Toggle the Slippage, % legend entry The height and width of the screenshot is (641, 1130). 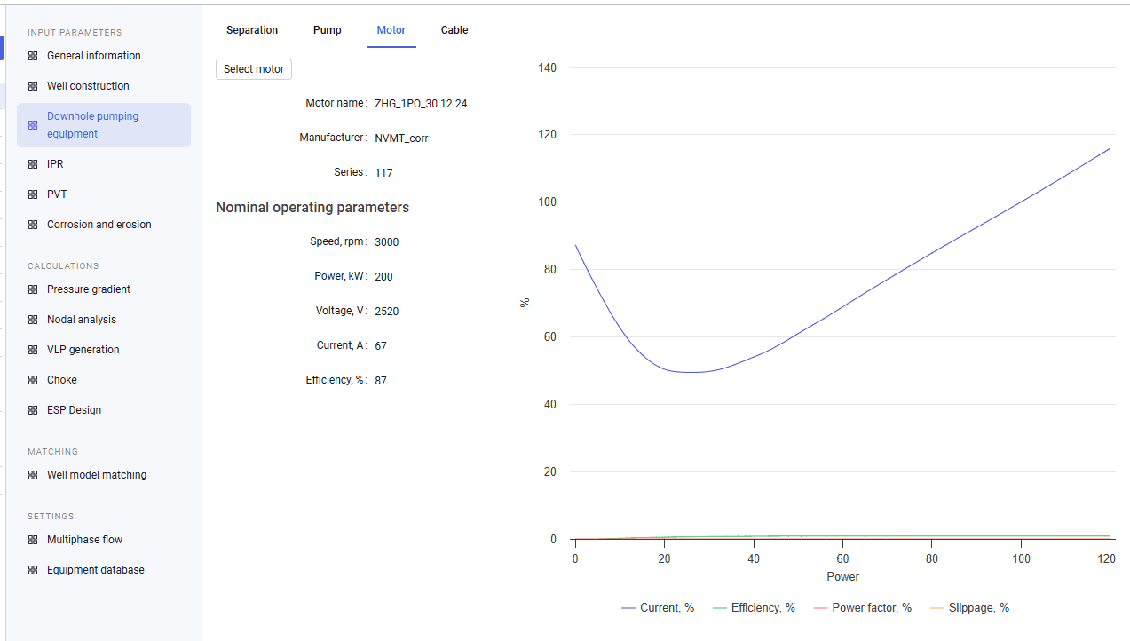[x=970, y=608]
